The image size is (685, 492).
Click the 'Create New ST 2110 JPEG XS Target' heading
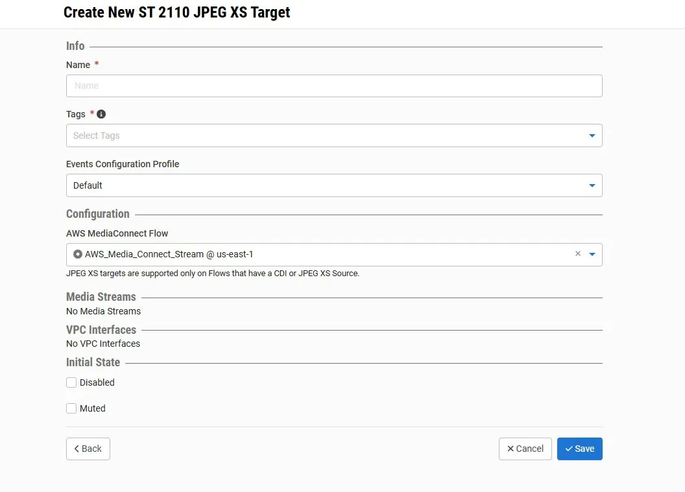tap(177, 12)
